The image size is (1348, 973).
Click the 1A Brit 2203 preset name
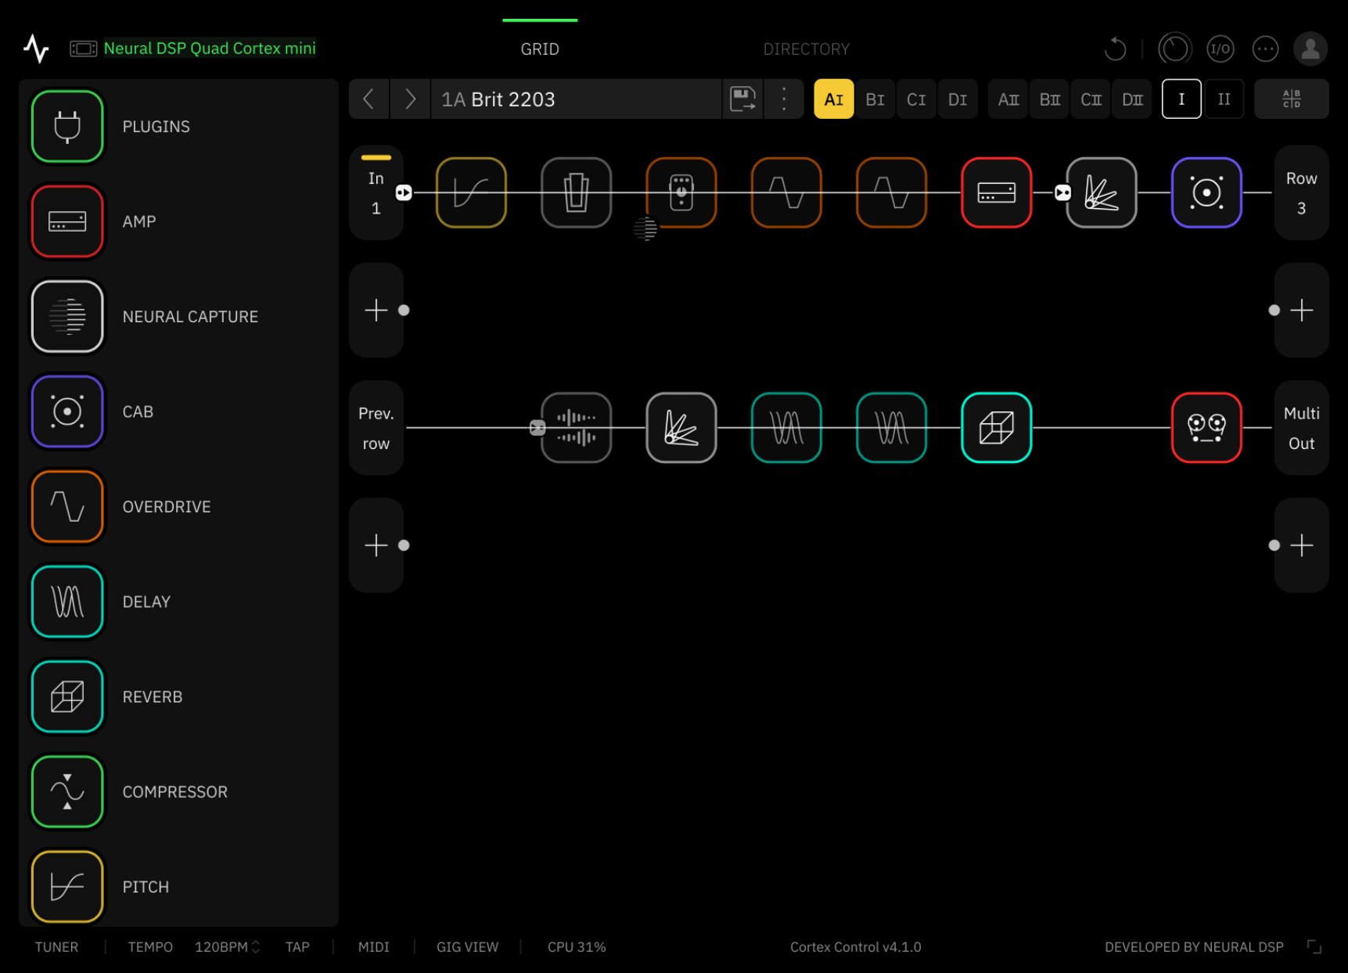coord(576,99)
